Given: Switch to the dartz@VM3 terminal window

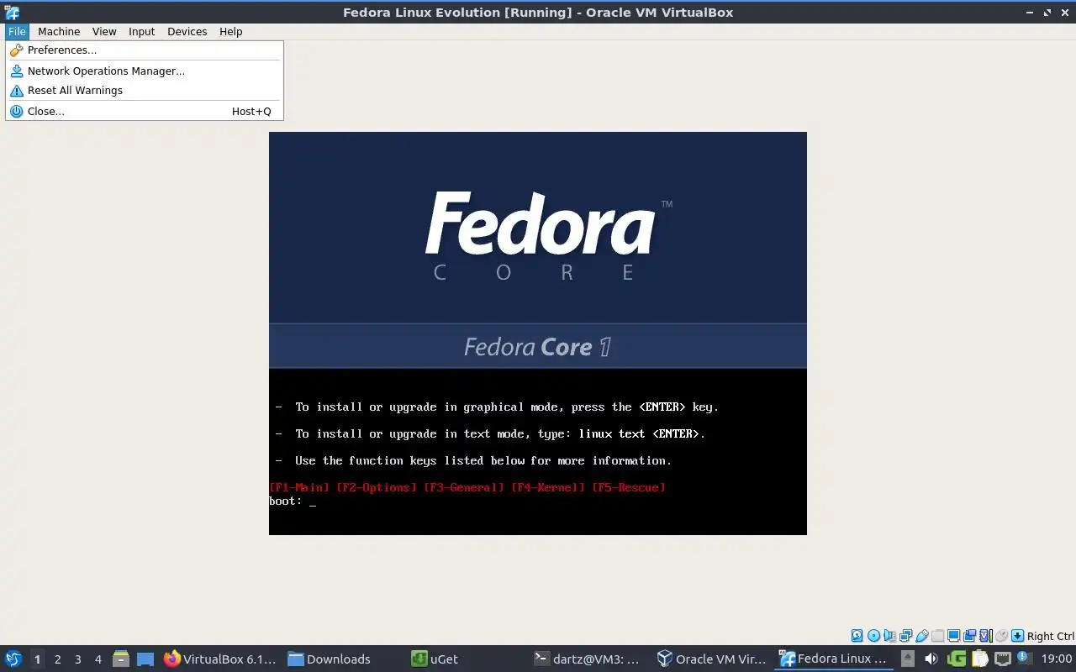Looking at the screenshot, I should (588, 659).
